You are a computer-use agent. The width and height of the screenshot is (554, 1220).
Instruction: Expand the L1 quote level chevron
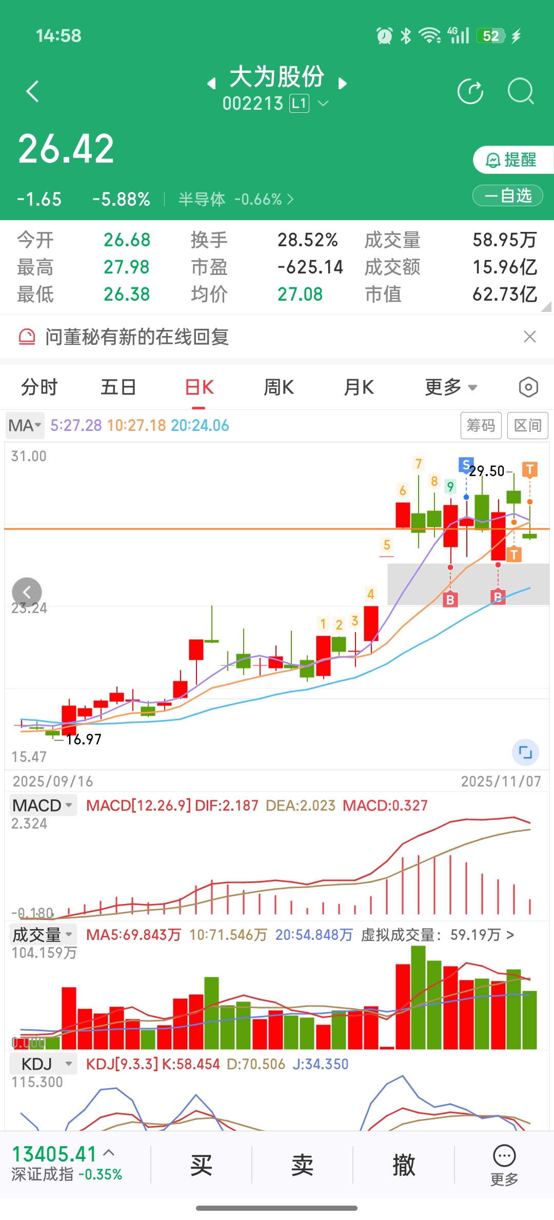pos(323,104)
